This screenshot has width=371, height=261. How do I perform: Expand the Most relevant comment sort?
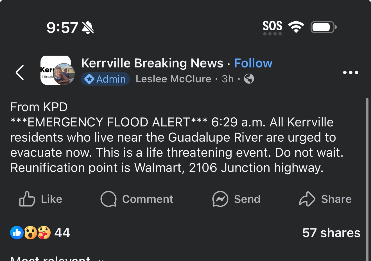[x=56, y=258]
